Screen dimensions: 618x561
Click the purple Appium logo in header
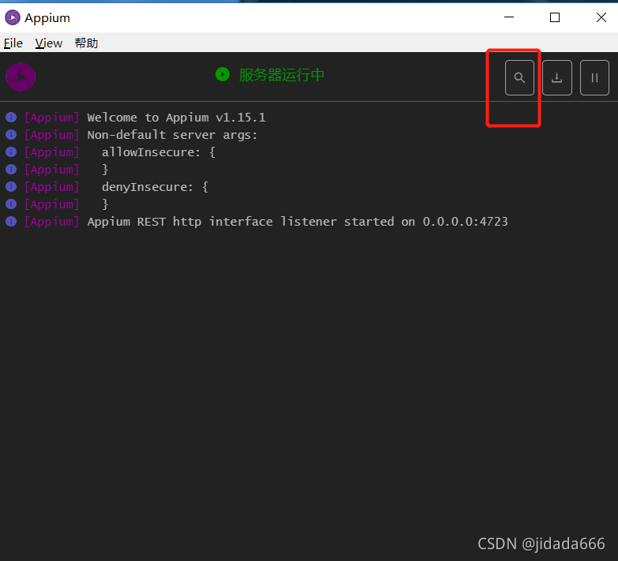[21, 77]
